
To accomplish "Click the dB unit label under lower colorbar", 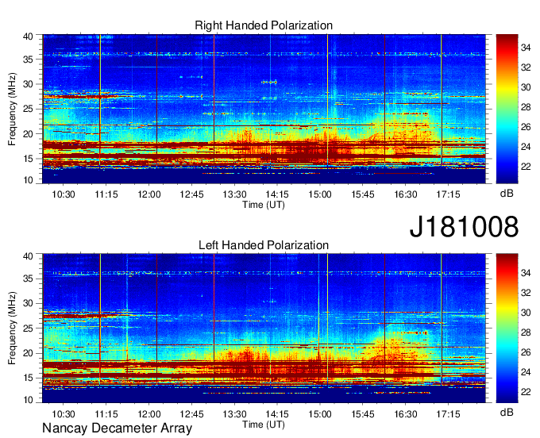I will click(x=507, y=412).
